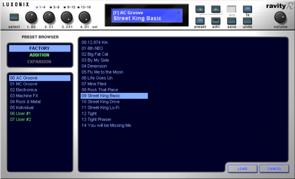The width and height of the screenshot is (295, 179).
Task: Click the select button icon
Action: point(14,18)
